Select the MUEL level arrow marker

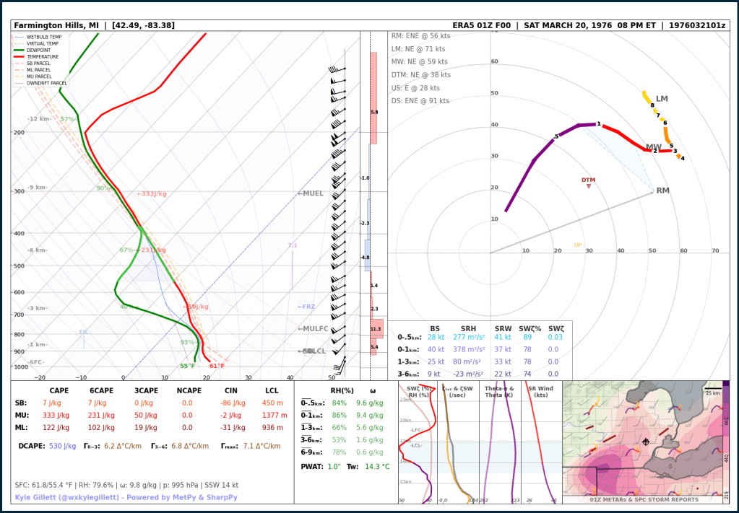tap(311, 193)
